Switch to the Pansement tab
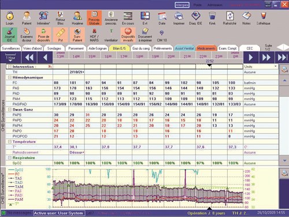Image resolution: width=289 pixels, height=217 pixels. [x=76, y=49]
